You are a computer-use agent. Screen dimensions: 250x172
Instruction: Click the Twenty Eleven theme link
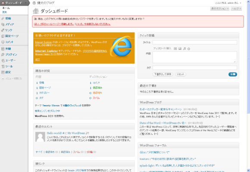(51, 105)
